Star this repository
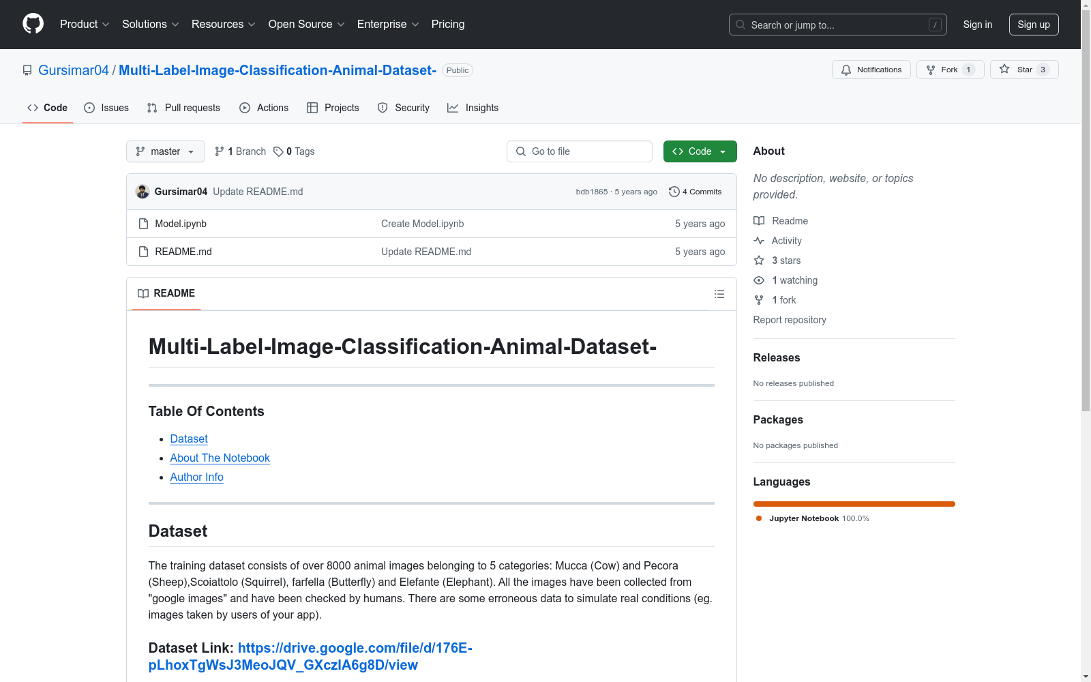The width and height of the screenshot is (1091, 682). 1023,70
